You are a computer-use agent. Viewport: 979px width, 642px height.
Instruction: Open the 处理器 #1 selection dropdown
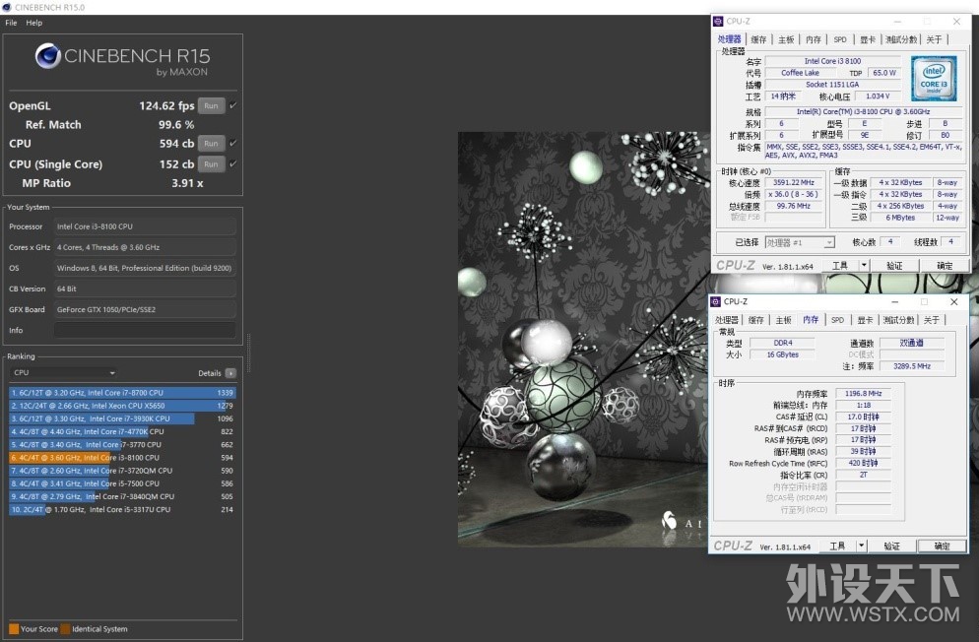800,242
